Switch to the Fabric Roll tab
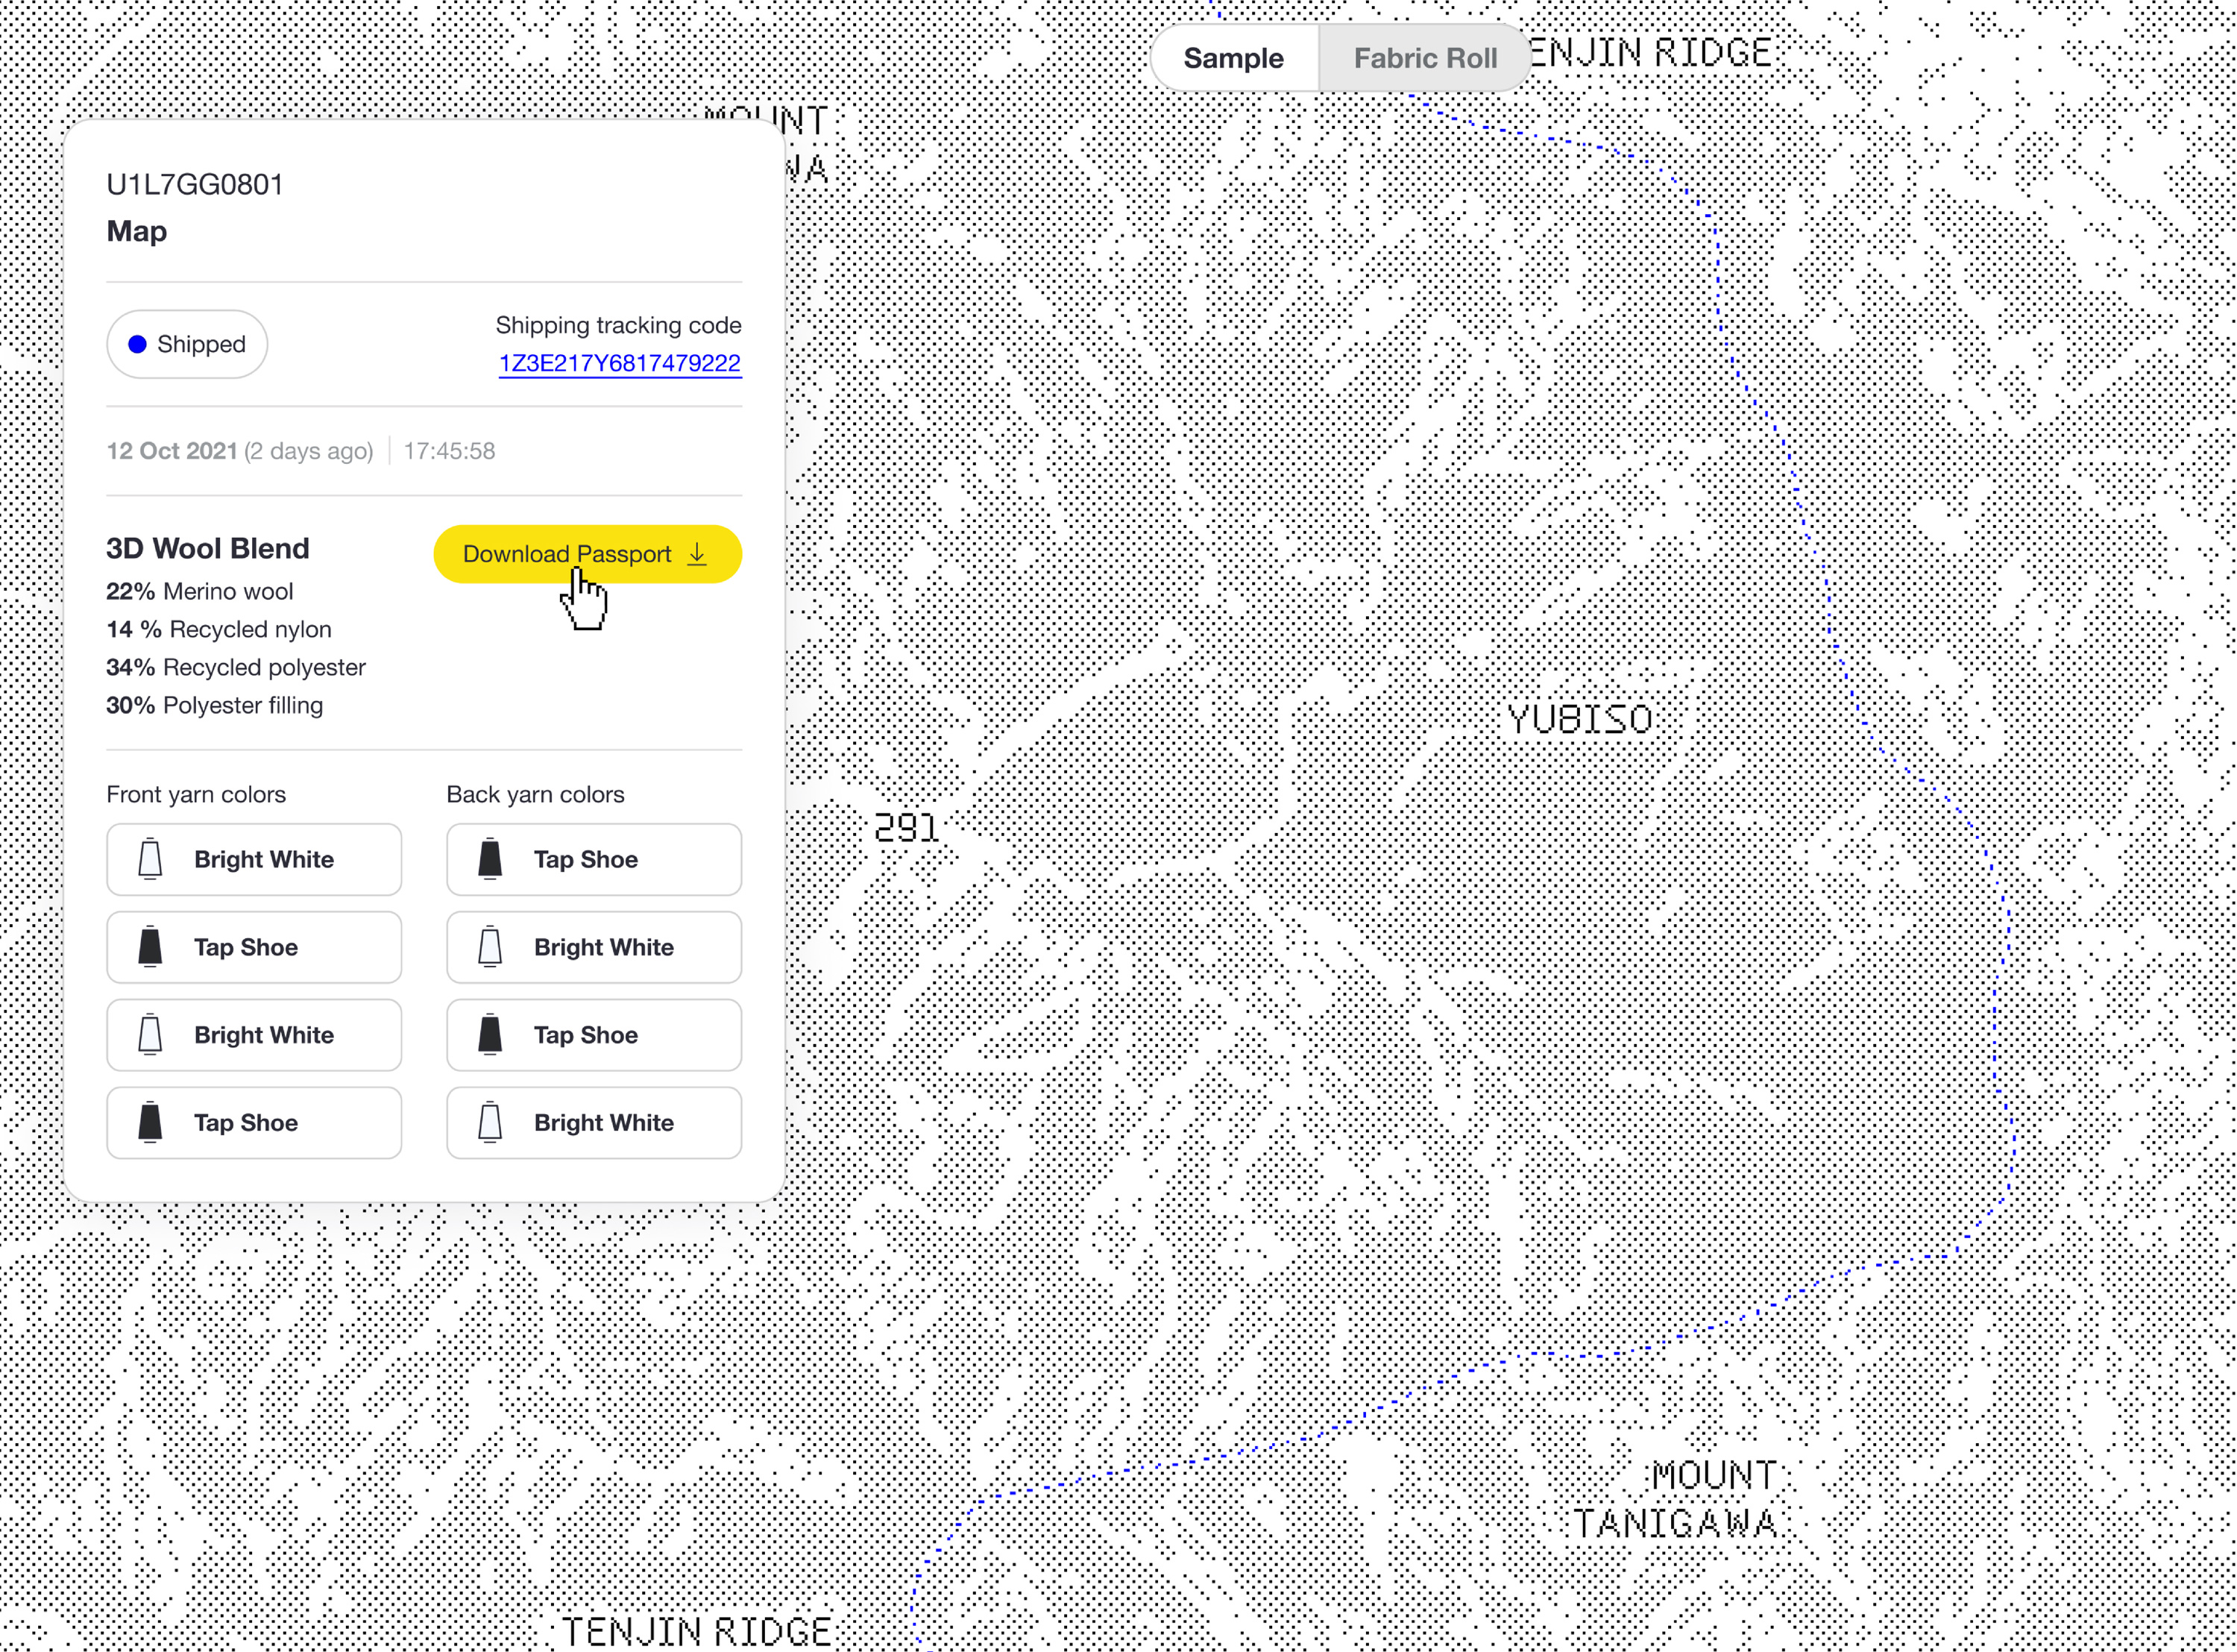Image resolution: width=2237 pixels, height=1652 pixels. (1424, 58)
